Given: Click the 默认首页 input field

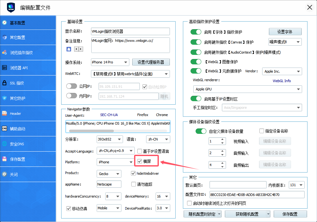Looking at the screenshot, I should [238, 185].
